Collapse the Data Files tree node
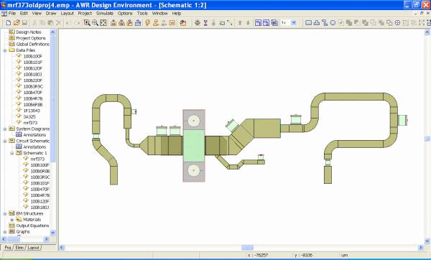 (x=5, y=50)
